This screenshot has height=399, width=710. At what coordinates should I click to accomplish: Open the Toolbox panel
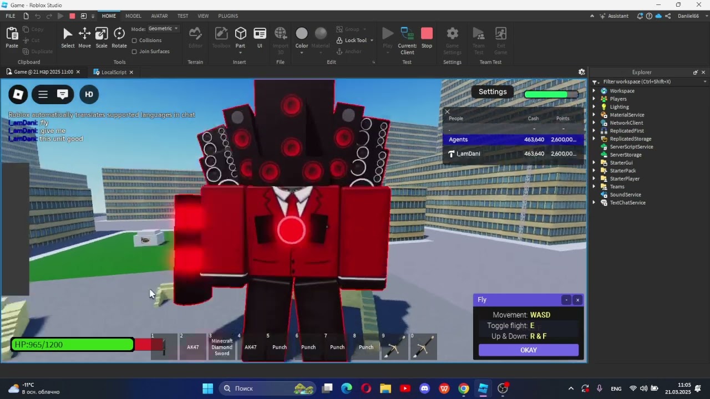pos(221,38)
